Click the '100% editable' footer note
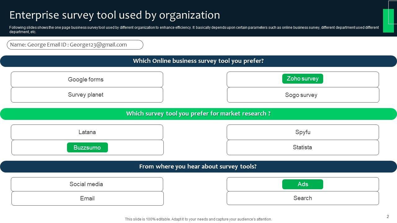Viewport: 397px width, 223px height. (x=198, y=219)
